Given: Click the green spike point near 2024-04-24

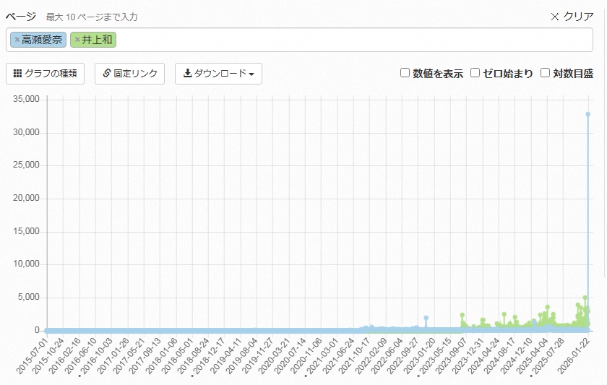Looking at the screenshot, I should click(504, 314).
